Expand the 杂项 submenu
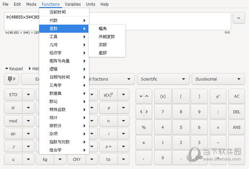The width and height of the screenshot is (249, 169). 64,134
